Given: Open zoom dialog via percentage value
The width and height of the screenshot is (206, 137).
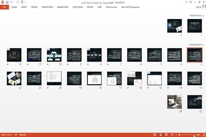Looking at the screenshot, I should point(198,135).
